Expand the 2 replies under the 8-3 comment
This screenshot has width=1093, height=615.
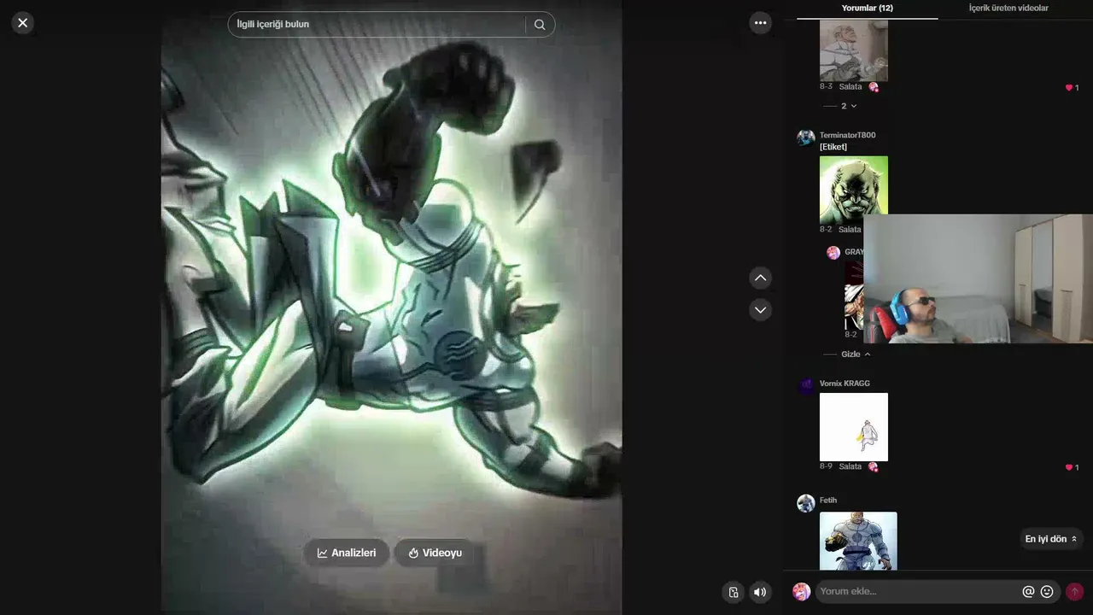(x=841, y=106)
